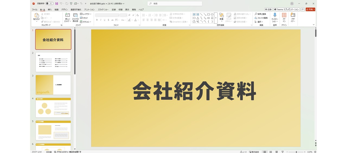Viewport: 347px width, 153px height.
Task: Click 検索と置換 in editing group
Action: point(260,14)
